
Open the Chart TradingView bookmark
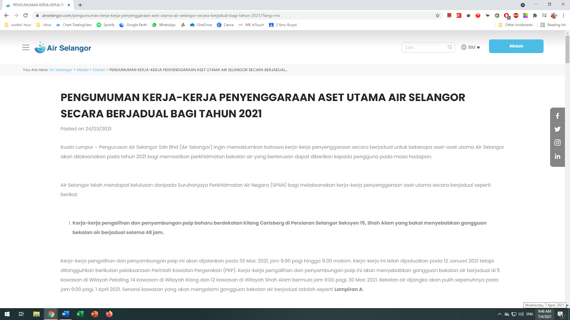click(74, 25)
